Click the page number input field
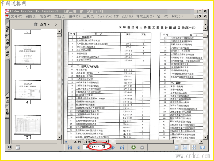This screenshot has height=161, width=214. tap(97, 147)
